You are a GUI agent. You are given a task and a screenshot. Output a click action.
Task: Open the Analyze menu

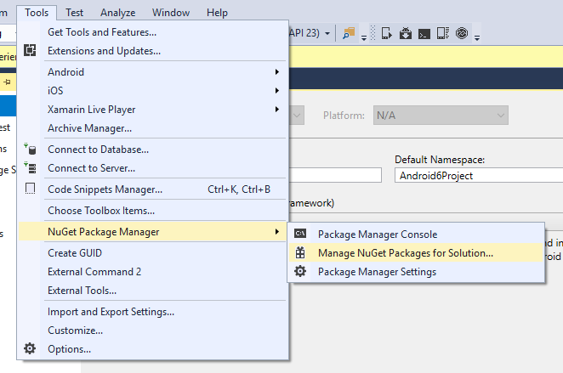point(117,13)
